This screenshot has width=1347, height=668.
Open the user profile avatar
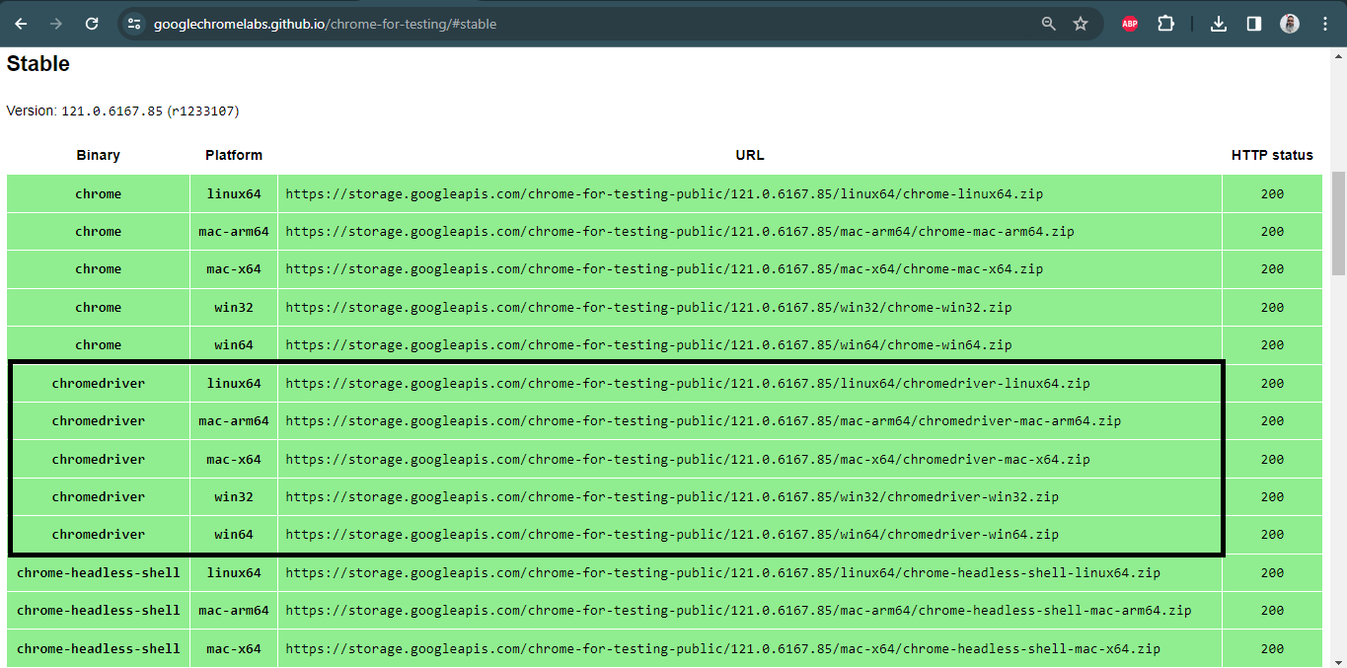1290,24
